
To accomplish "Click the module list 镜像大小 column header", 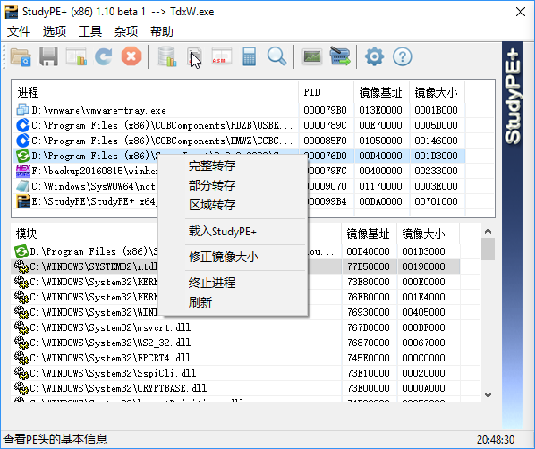I will (x=428, y=234).
